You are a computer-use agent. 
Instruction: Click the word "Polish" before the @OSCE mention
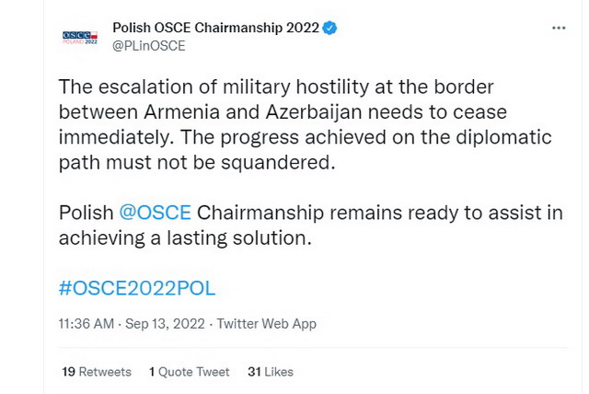(x=87, y=213)
